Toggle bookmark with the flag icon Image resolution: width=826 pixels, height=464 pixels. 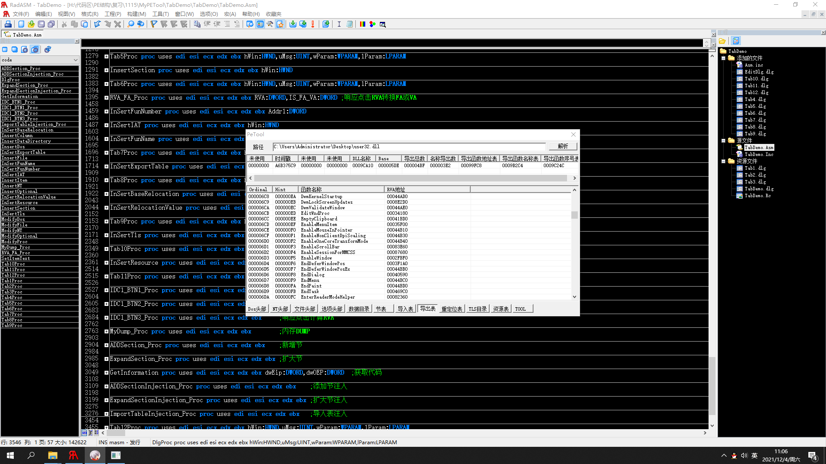pos(154,24)
